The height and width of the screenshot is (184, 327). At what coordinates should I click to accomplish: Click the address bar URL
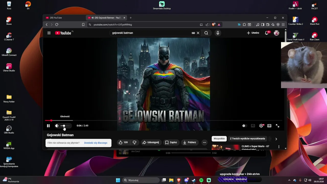tap(113, 25)
